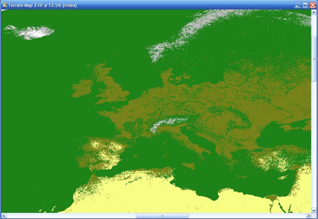The image size is (318, 219).
Task: Click the document icon in the title bar
Action: [4, 5]
